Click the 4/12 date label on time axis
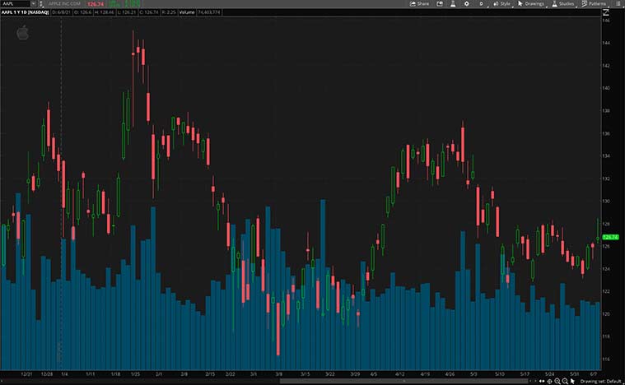The image size is (625, 385). point(400,374)
